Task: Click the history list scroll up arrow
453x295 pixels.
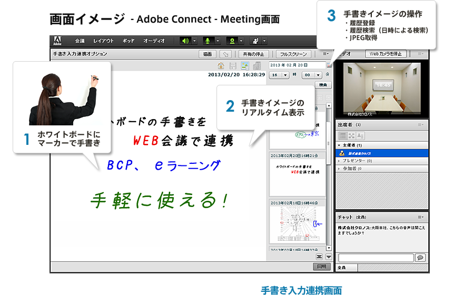Action: pyautogui.click(x=329, y=106)
